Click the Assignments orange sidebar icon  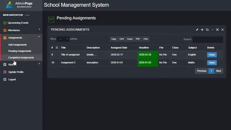click(x=5, y=38)
